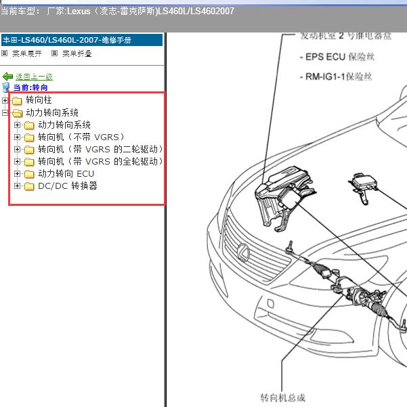Click the 丰田-LS460/LS460L-2007-维修手册 header
This screenshot has height=407, width=407.
(x=82, y=40)
